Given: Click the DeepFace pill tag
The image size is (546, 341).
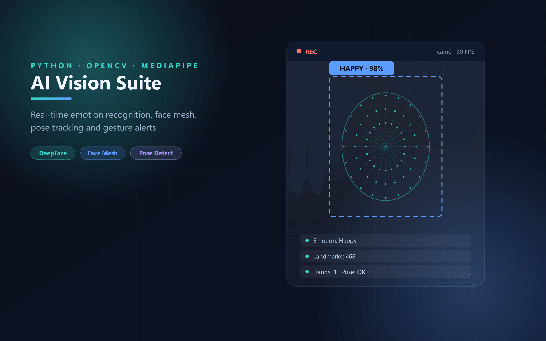Looking at the screenshot, I should pos(53,153).
